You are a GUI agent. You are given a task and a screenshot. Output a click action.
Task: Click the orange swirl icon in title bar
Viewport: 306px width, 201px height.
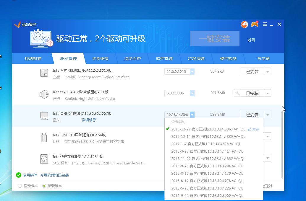[244, 24]
